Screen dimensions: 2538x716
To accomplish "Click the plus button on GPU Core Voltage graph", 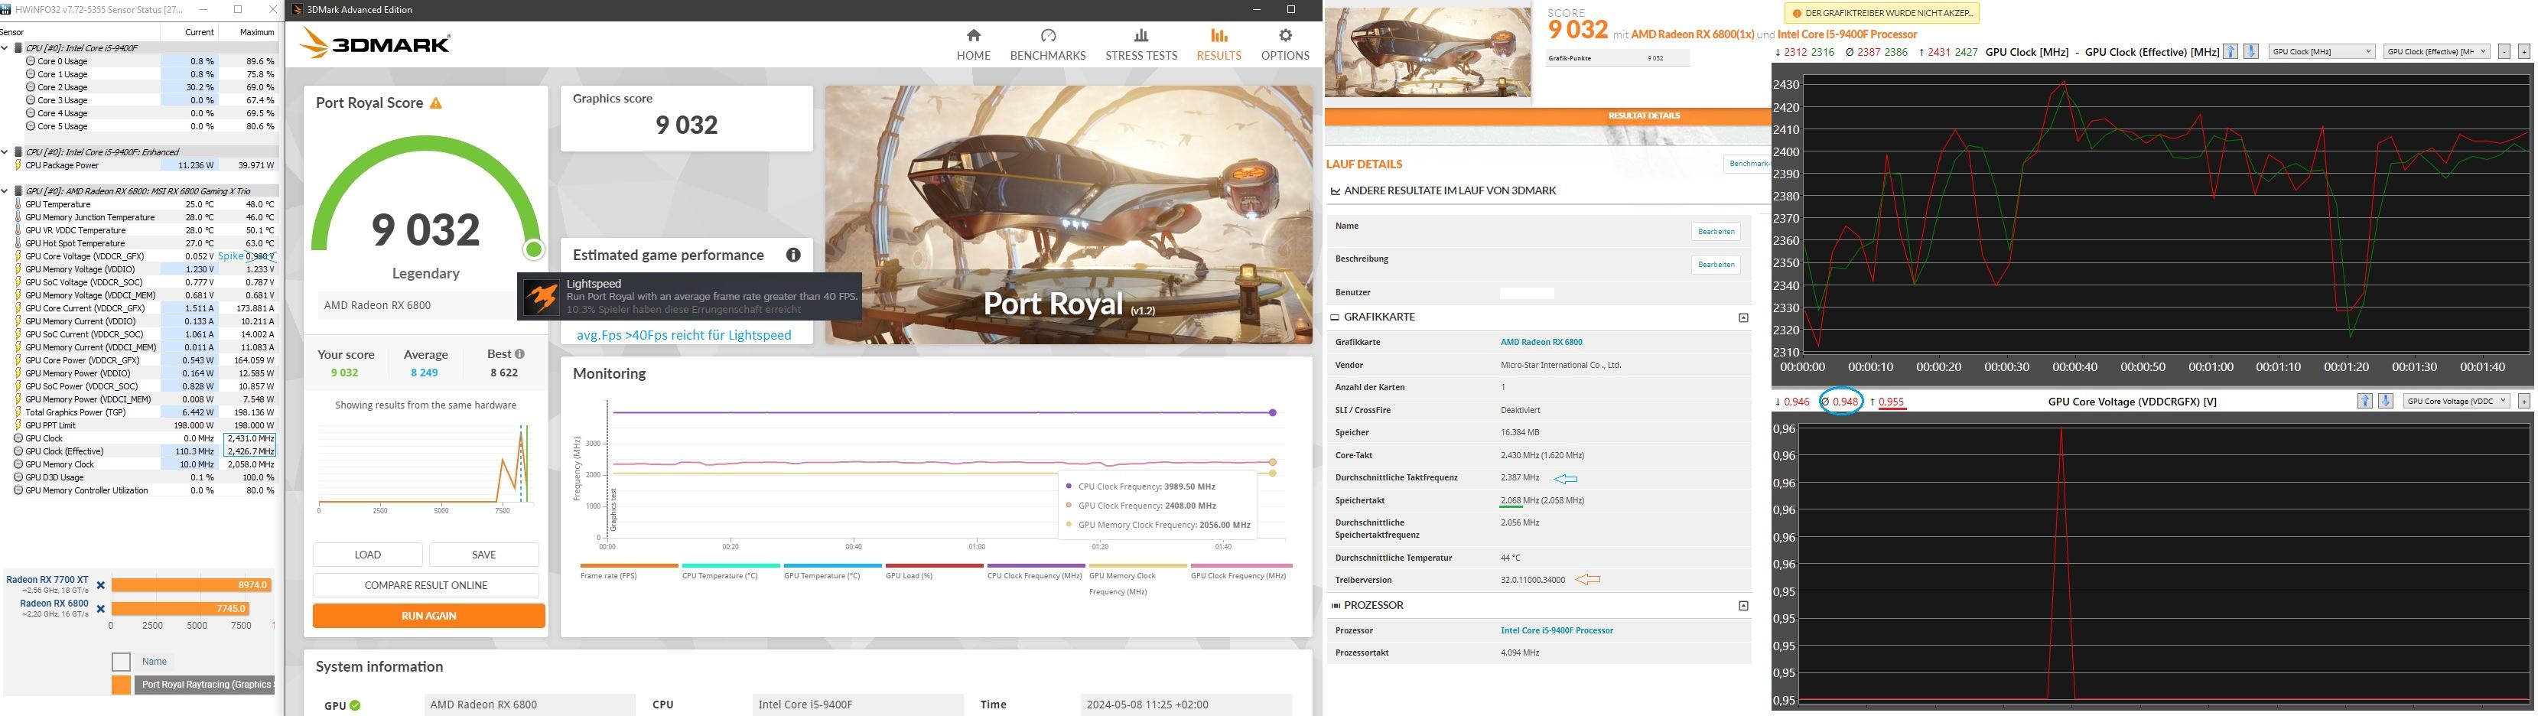I will (x=2523, y=401).
